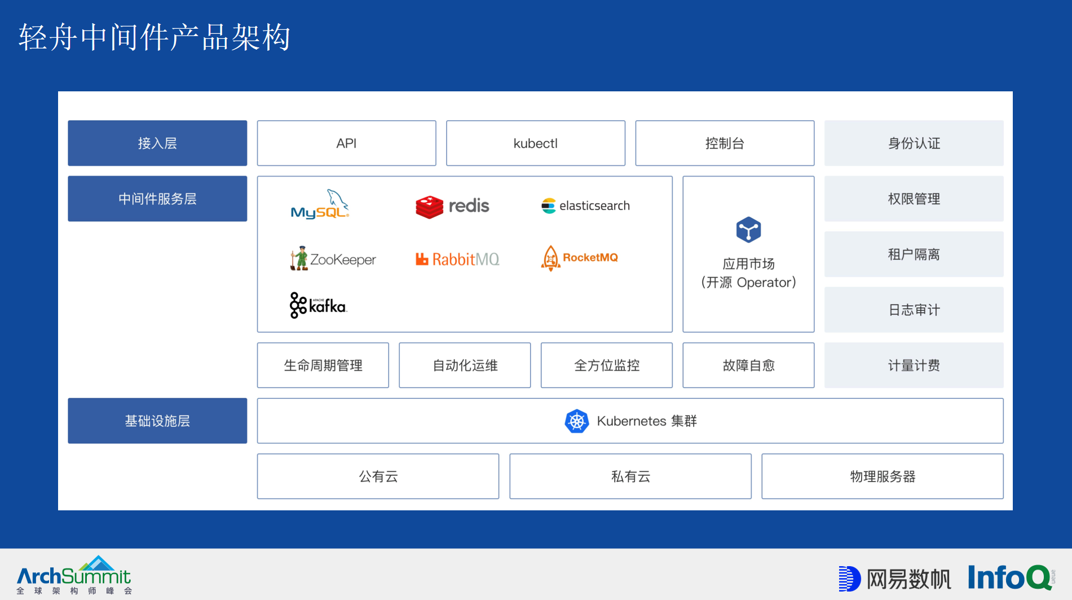Click the 公有云 box

click(378, 477)
